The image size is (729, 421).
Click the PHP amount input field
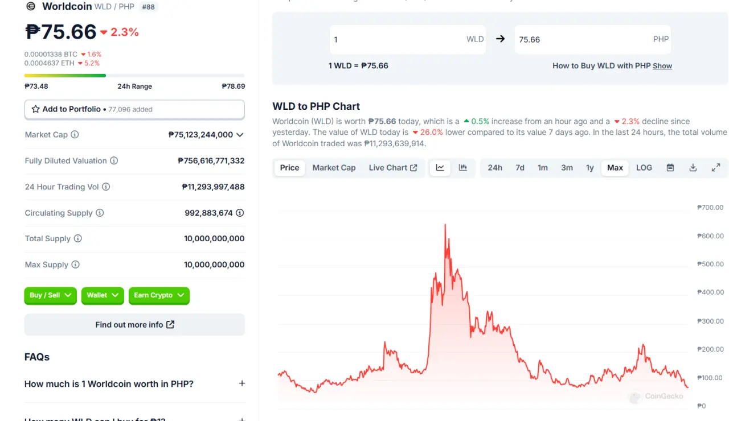pyautogui.click(x=593, y=39)
